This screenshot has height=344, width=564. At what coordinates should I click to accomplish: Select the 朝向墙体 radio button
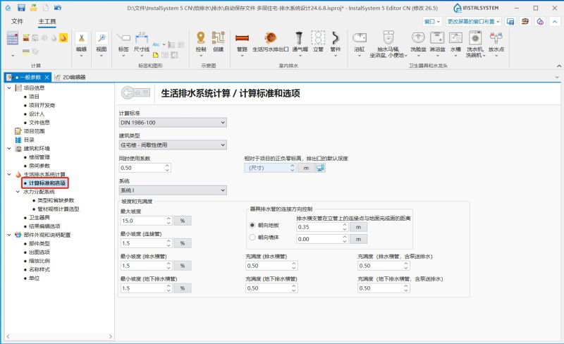pos(252,238)
